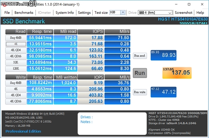The width and height of the screenshot is (209, 138).
Task: Click the Memory : 16,269 MB text
Action: pos(18,126)
